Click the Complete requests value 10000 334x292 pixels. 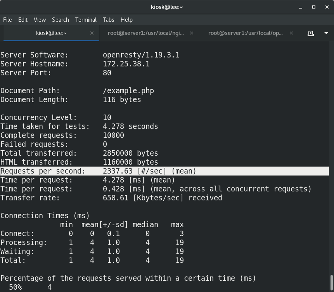(113, 136)
